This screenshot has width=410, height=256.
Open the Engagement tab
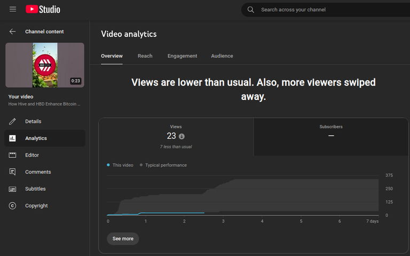pos(182,56)
